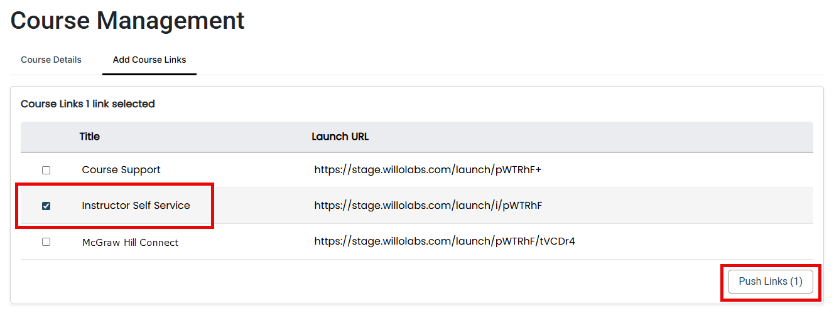This screenshot has height=318, width=834.
Task: Click the launch URL ending i/pWTRhF
Action: coord(428,206)
